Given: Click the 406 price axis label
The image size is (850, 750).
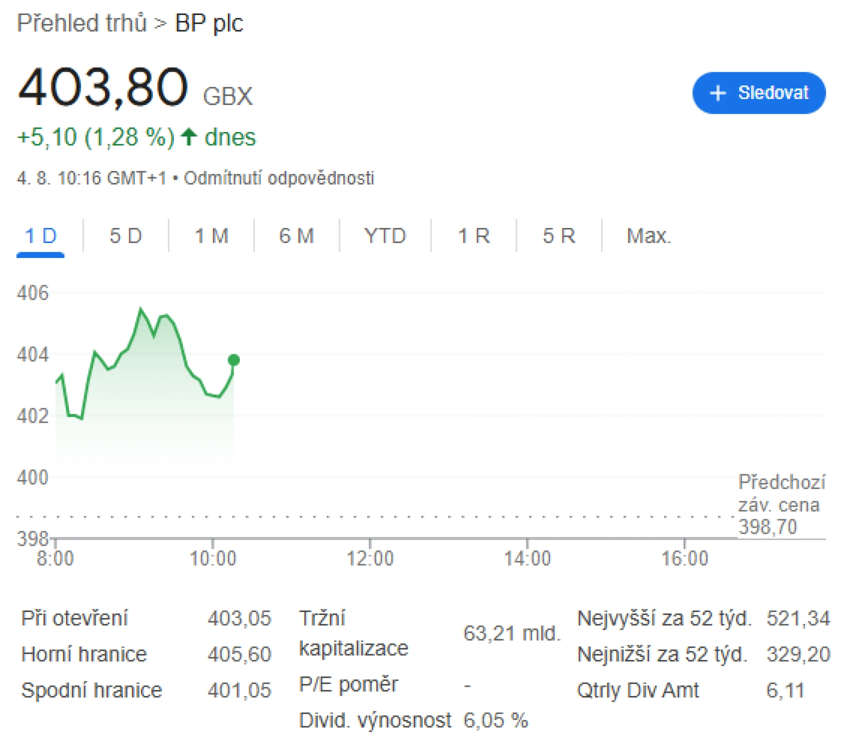Looking at the screenshot, I should click(32, 293).
